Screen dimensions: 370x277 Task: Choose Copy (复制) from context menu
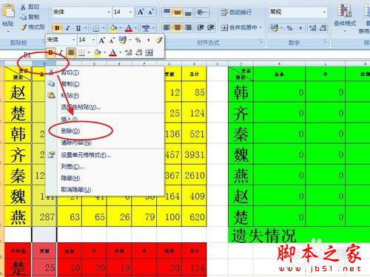pos(105,83)
